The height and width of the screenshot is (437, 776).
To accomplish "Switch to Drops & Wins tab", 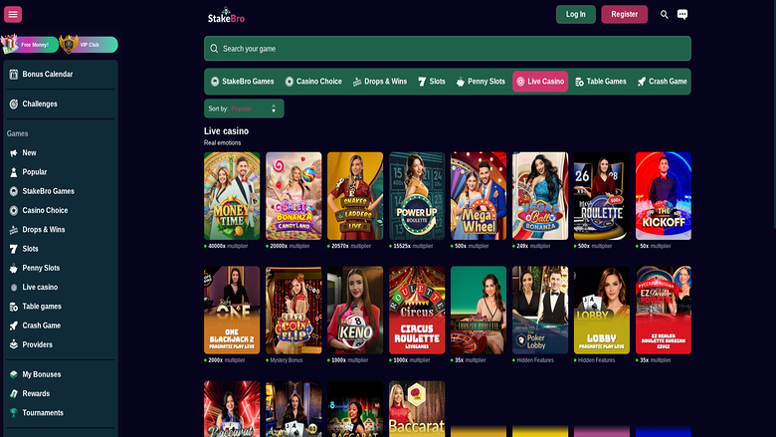I will (380, 82).
